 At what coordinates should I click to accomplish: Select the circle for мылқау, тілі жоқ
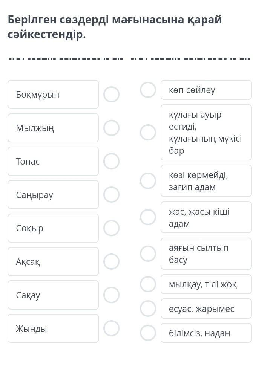pyautogui.click(x=148, y=284)
